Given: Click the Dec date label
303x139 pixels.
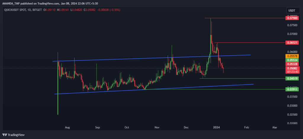Looking at the screenshot, I should click(186, 127).
